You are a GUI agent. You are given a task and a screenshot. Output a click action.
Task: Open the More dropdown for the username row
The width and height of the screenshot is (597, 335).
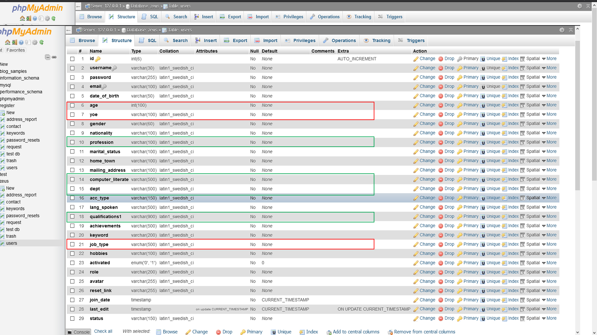(549, 68)
